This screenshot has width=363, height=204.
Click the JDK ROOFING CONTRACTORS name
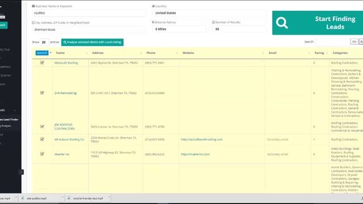(64, 126)
